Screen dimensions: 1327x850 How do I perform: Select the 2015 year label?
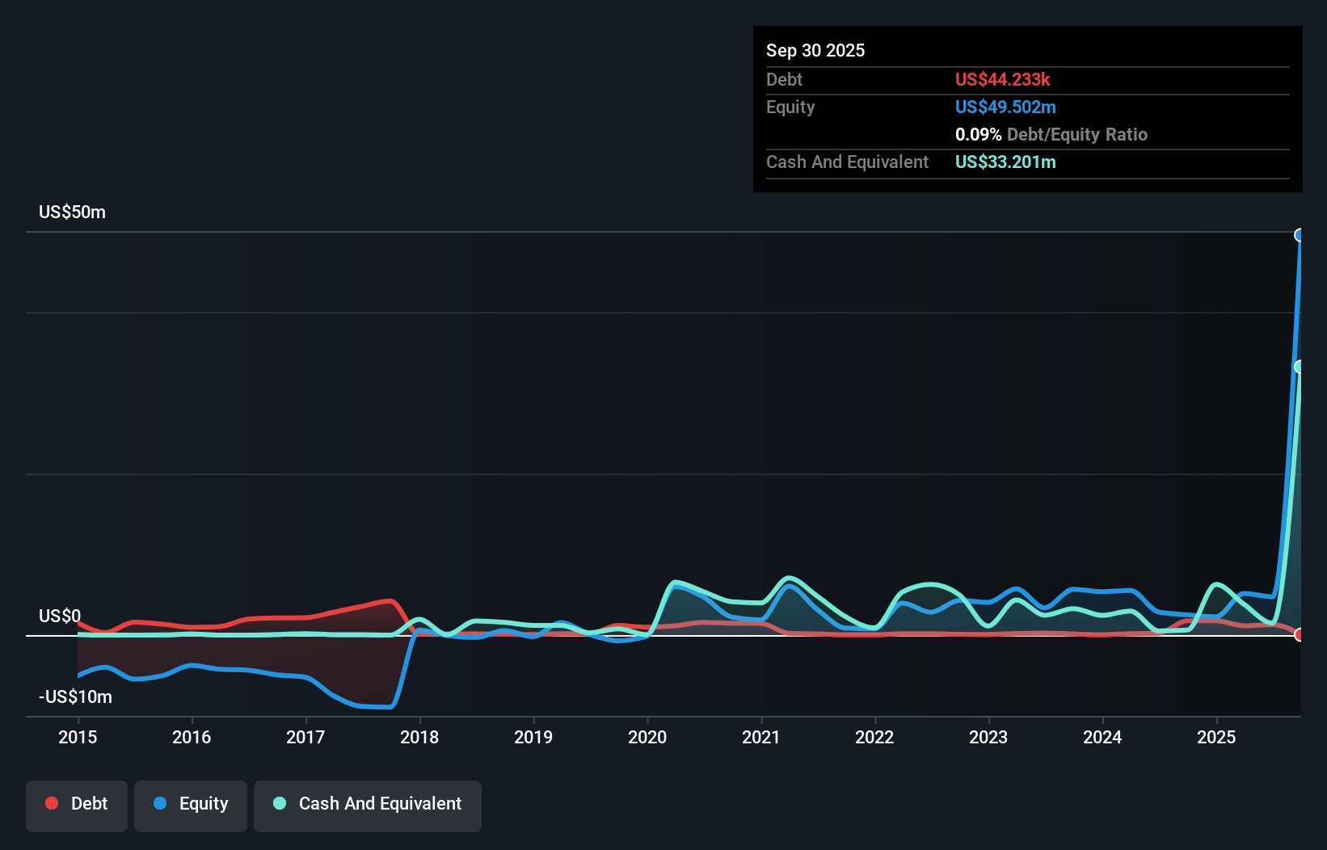tap(77, 737)
